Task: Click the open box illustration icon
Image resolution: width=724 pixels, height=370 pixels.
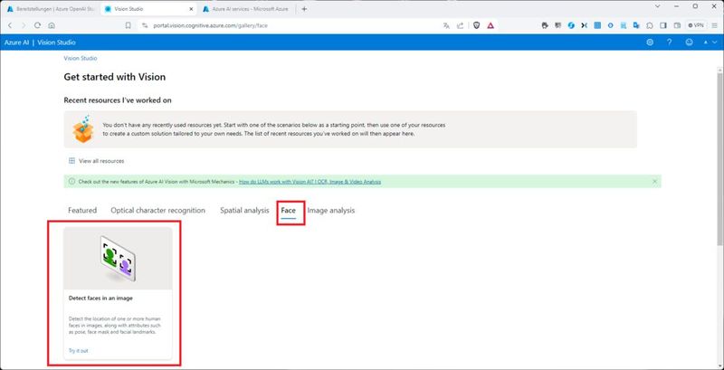Action: pos(83,129)
